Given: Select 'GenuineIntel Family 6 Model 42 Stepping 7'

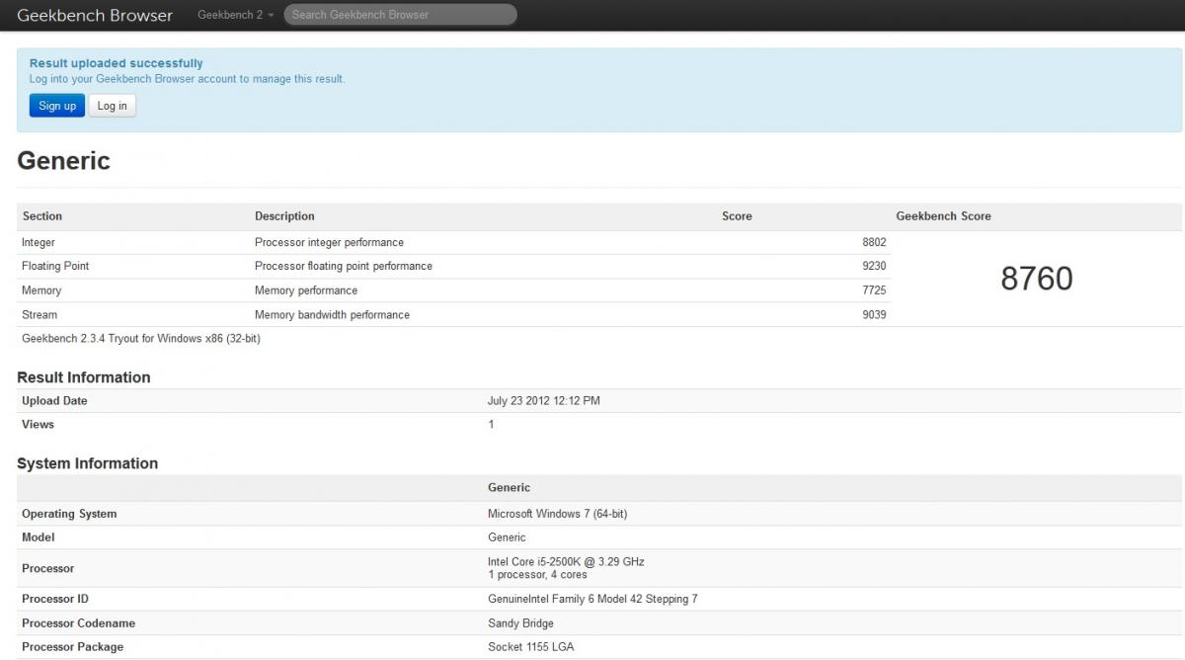Looking at the screenshot, I should pos(592,599).
